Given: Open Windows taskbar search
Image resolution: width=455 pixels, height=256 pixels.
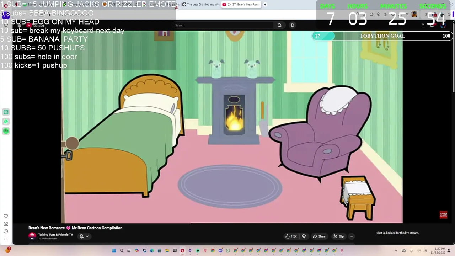Looking at the screenshot, I should pos(122,251).
